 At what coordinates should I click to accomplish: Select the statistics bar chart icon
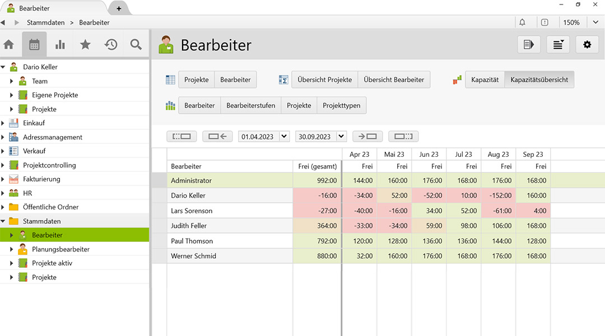60,45
